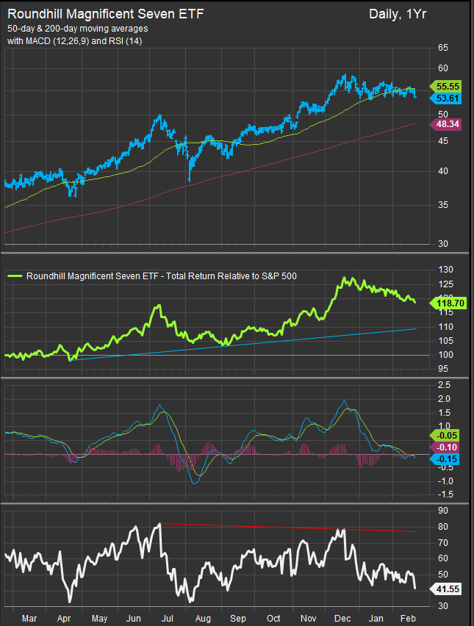The width and height of the screenshot is (474, 626).
Task: Click the Aug label on time axis
Action: click(x=203, y=619)
